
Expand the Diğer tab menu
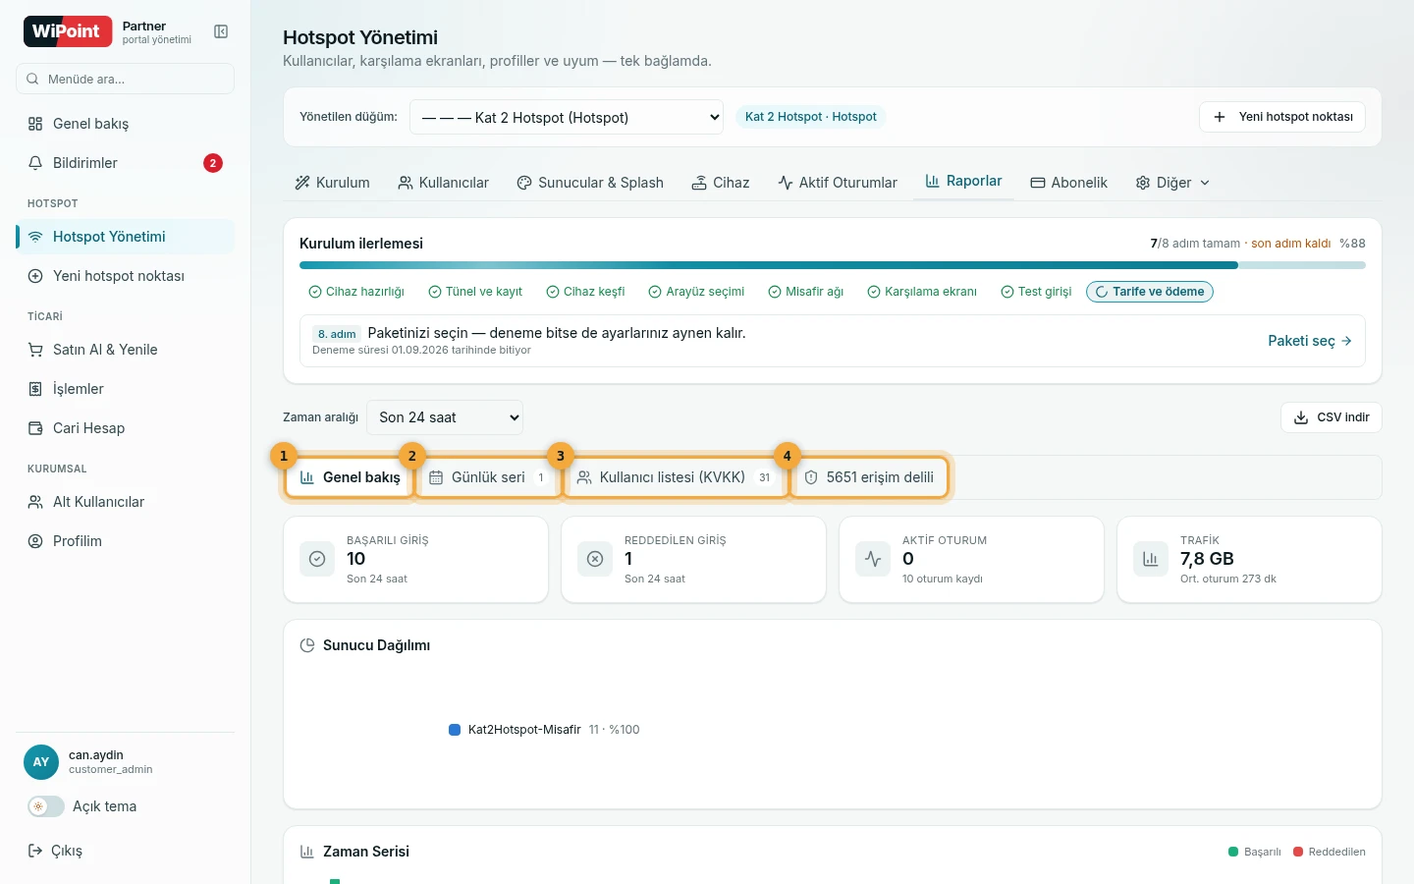1172,183
